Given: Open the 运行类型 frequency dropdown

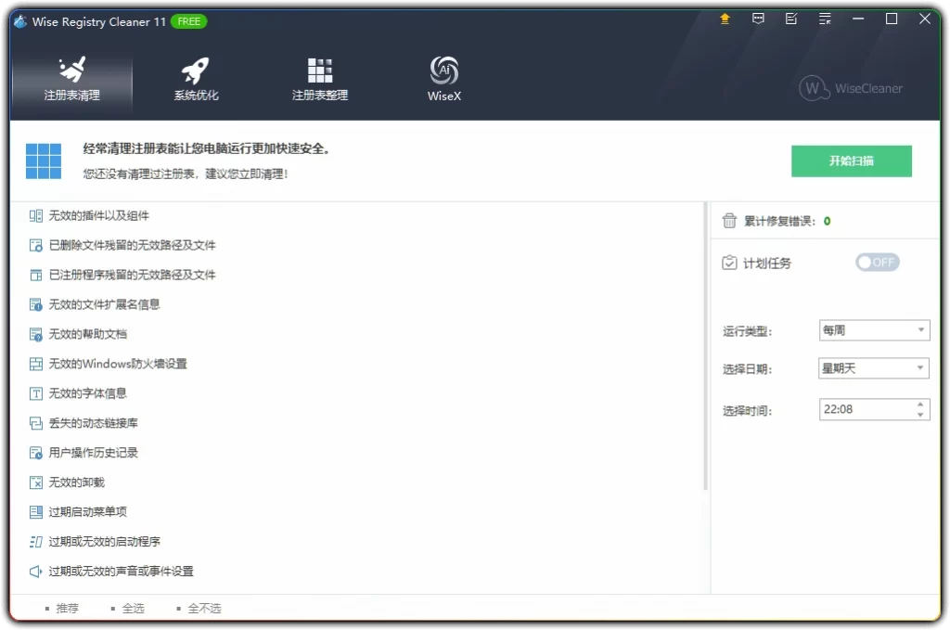Looking at the screenshot, I should click(873, 329).
